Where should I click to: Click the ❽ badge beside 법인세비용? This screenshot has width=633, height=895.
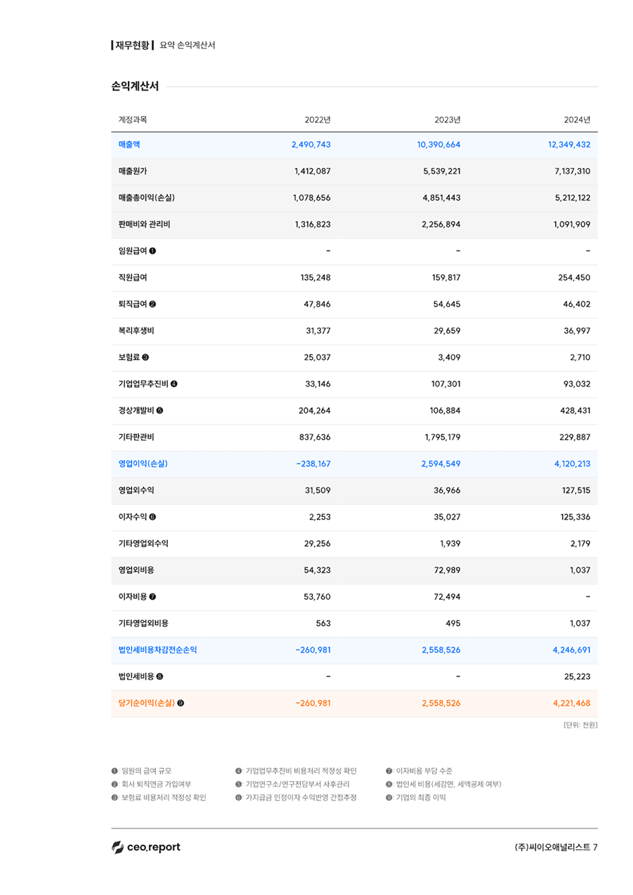coord(158,676)
